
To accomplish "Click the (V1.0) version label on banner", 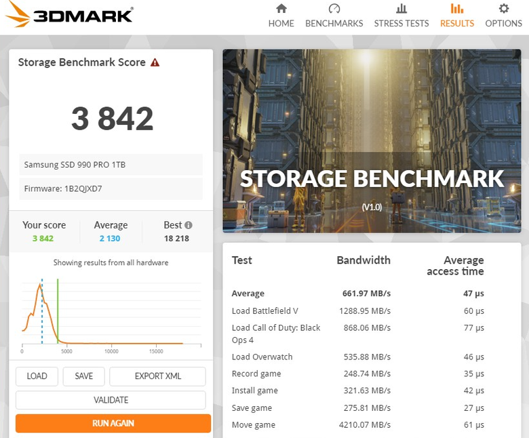I will click(x=372, y=207).
